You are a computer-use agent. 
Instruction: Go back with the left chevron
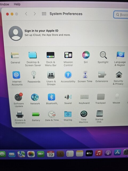pos(26,14)
